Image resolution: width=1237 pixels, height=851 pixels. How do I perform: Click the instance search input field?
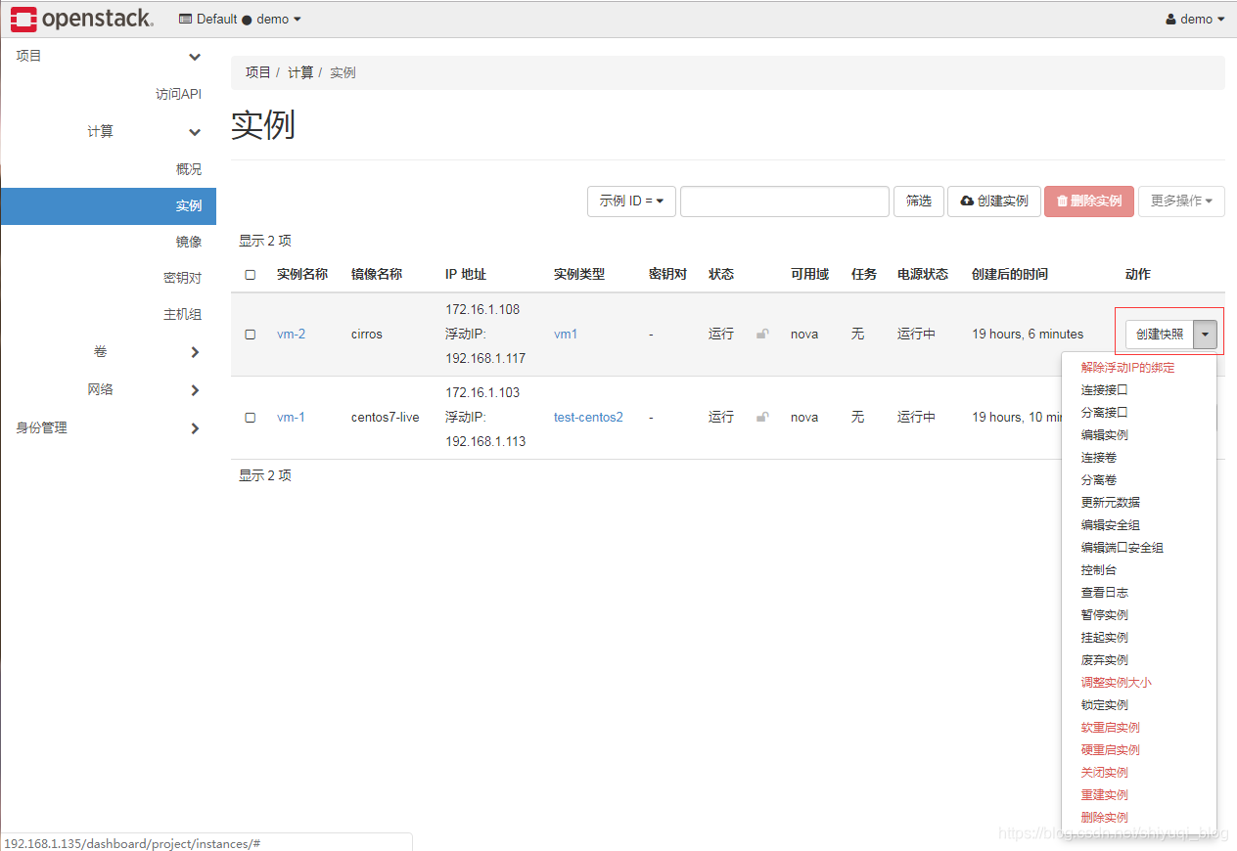click(784, 201)
